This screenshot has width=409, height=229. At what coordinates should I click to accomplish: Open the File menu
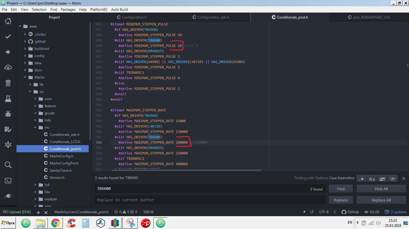(4, 10)
